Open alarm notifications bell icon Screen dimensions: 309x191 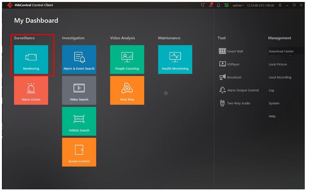(x=219, y=5)
